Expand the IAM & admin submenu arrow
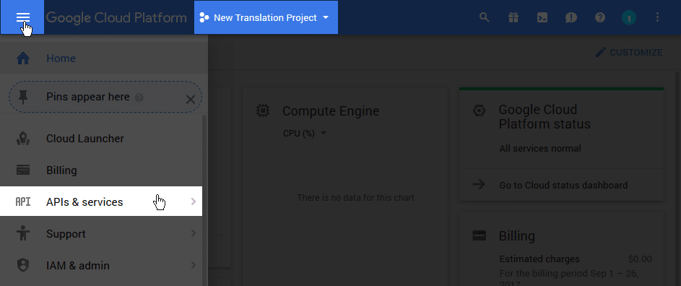681x286 pixels. click(194, 265)
